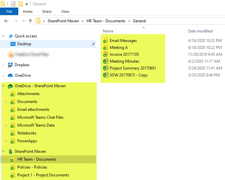Expand the personal OneDrive node
225x180 pixels.
[4, 75]
